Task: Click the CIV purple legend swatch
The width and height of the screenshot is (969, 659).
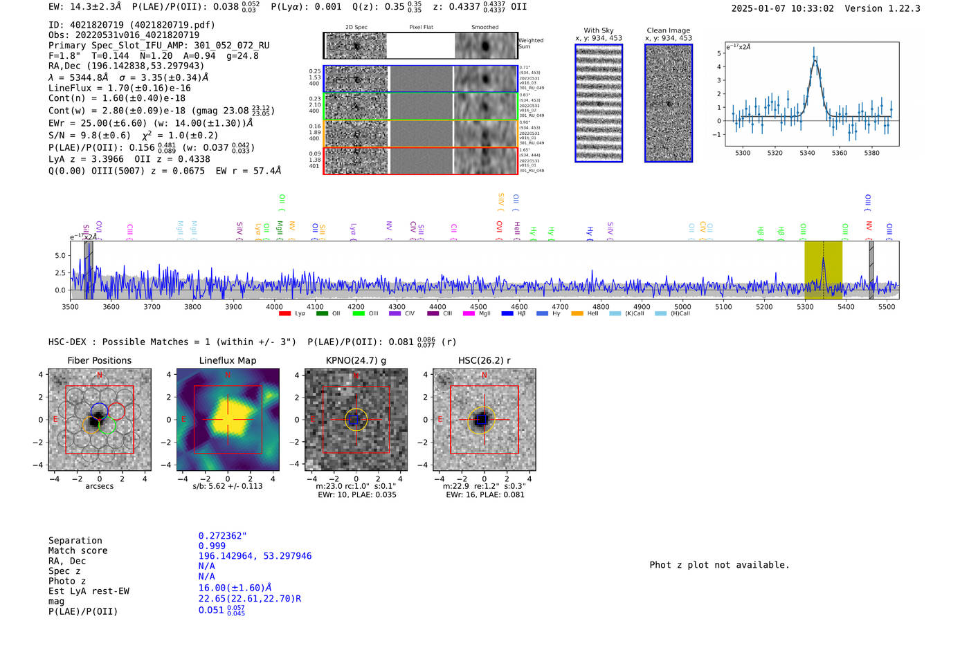Action: click(x=395, y=314)
